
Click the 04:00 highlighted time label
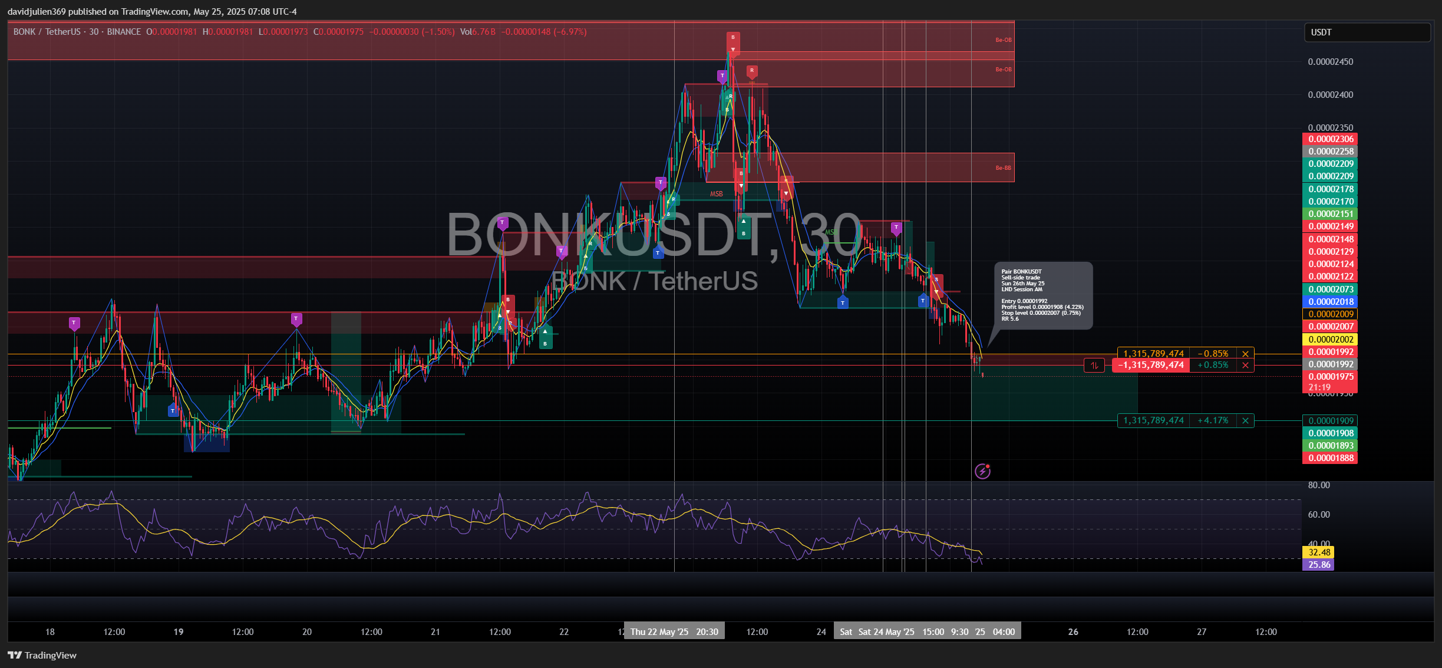pyautogui.click(x=1004, y=632)
